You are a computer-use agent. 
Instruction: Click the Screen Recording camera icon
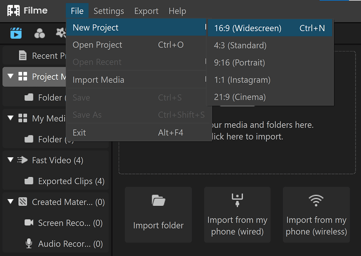point(29,223)
